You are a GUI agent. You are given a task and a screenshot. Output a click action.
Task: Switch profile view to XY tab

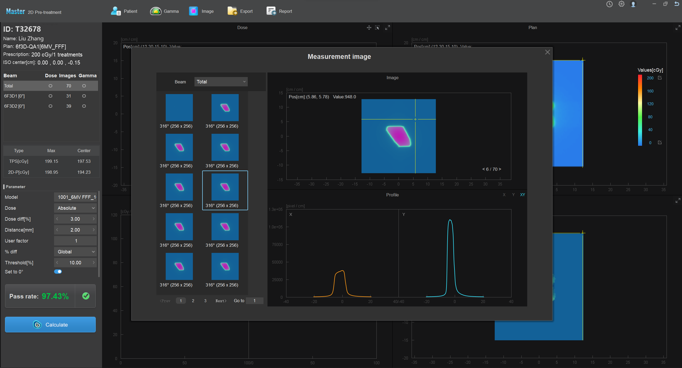click(522, 195)
